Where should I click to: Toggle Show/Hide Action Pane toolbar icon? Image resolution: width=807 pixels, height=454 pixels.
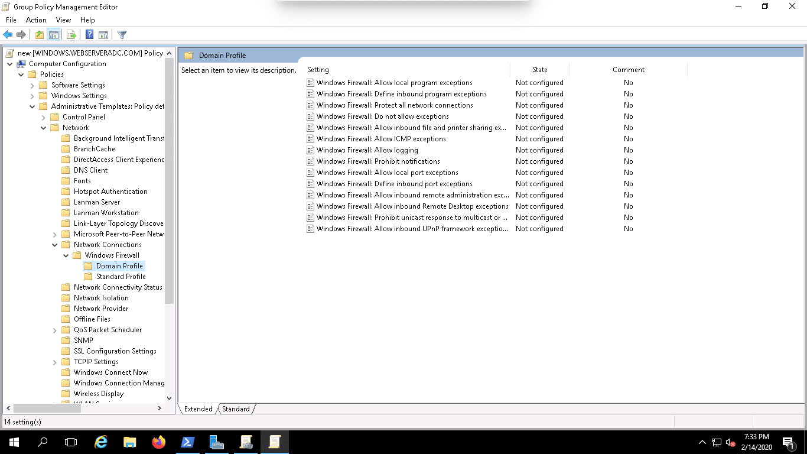pyautogui.click(x=103, y=35)
